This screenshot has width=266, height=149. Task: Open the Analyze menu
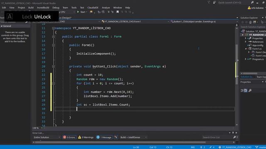106,7
